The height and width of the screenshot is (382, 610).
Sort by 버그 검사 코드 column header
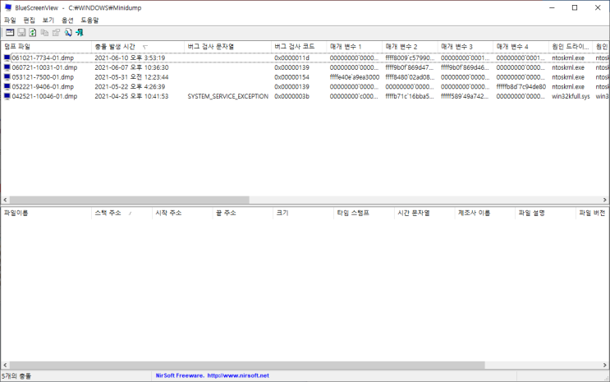click(x=294, y=47)
